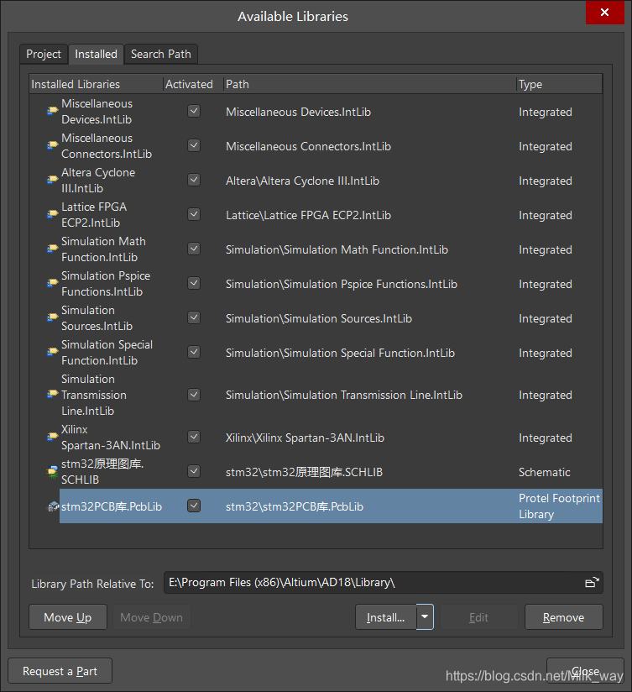Click the Xilinx Spartan-3AN.IntLib library icon
Screen dimensions: 632x692
tap(53, 437)
